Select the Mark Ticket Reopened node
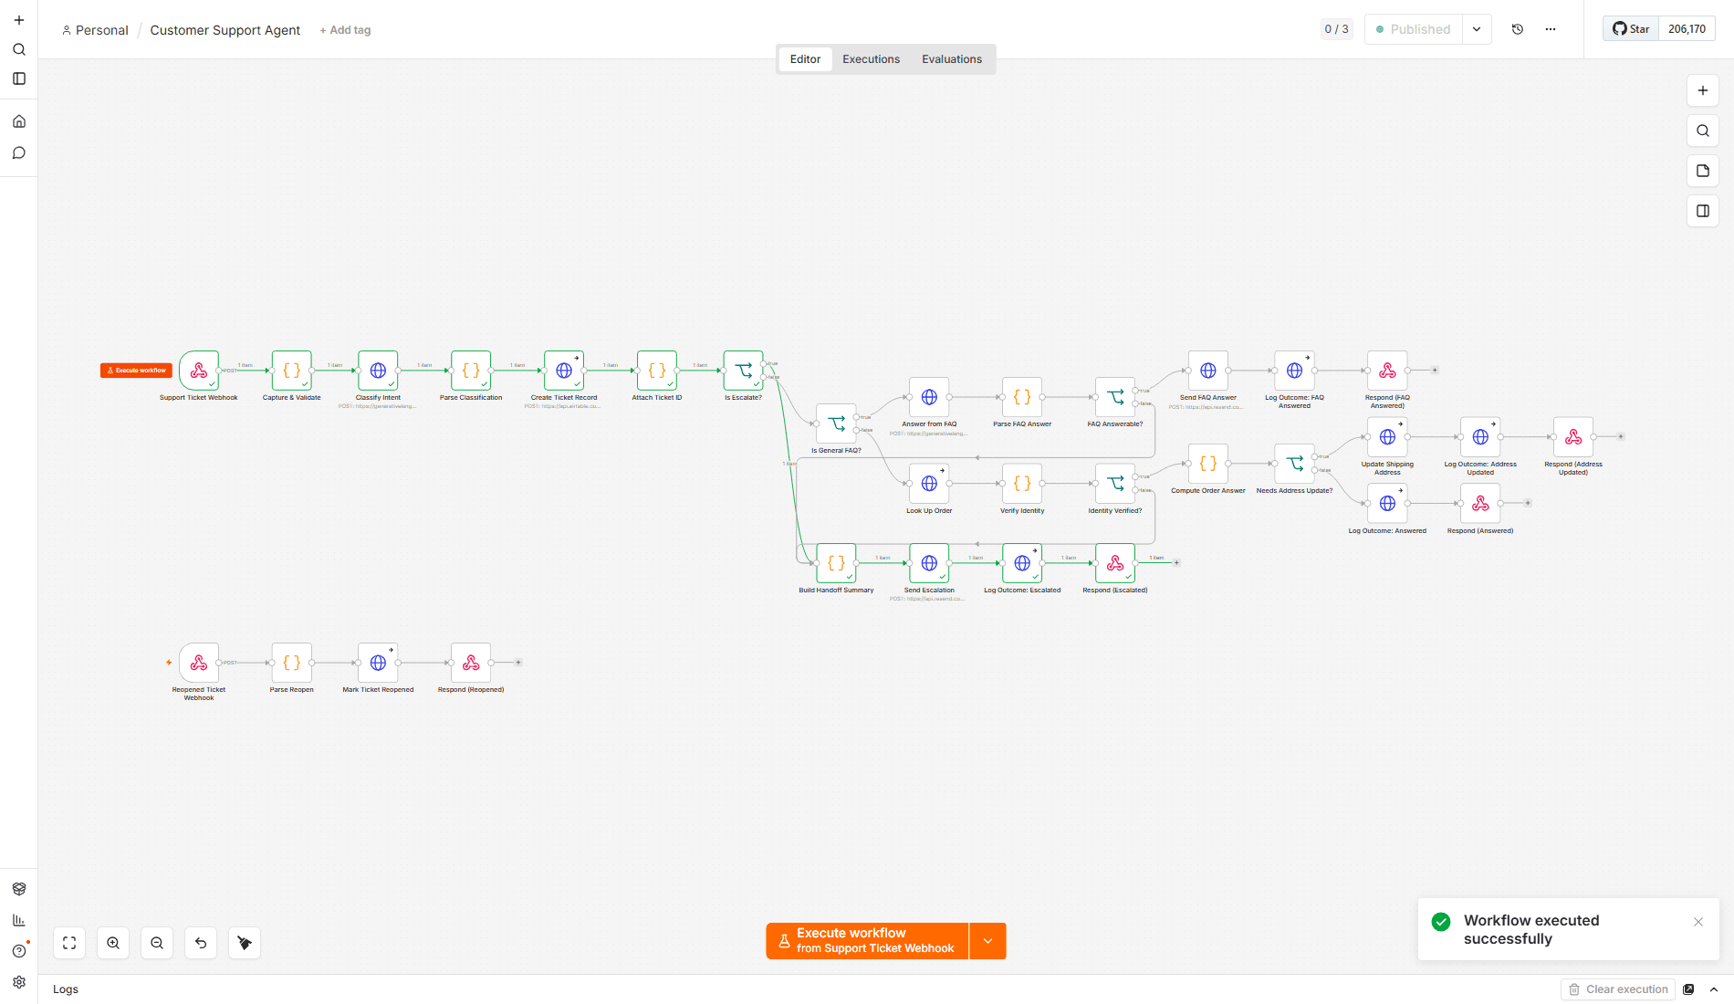This screenshot has width=1734, height=1004. click(x=378, y=663)
